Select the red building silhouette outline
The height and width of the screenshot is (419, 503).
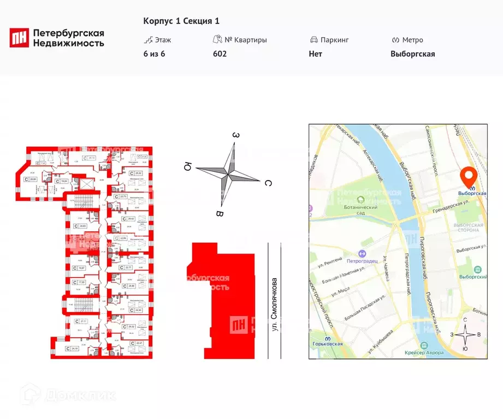[x=224, y=301]
